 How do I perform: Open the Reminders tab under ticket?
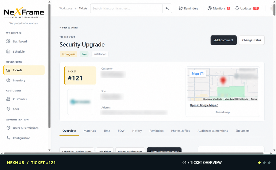pyautogui.click(x=156, y=131)
